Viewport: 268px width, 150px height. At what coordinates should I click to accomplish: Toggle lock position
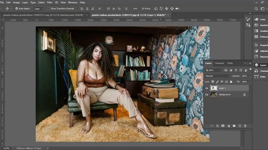click(222, 82)
